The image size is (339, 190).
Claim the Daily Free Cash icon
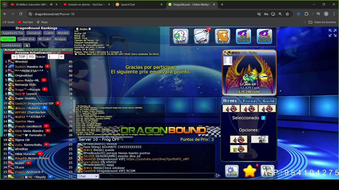pyautogui.click(x=243, y=36)
